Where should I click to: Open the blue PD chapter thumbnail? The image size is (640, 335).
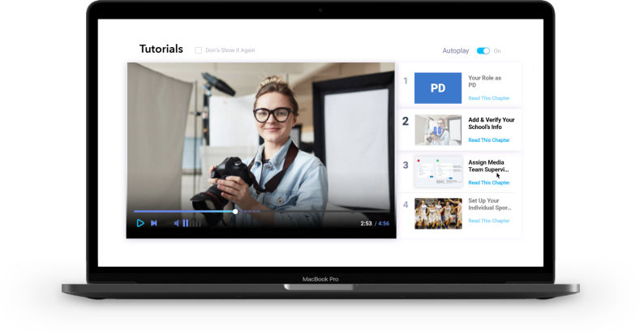438,88
